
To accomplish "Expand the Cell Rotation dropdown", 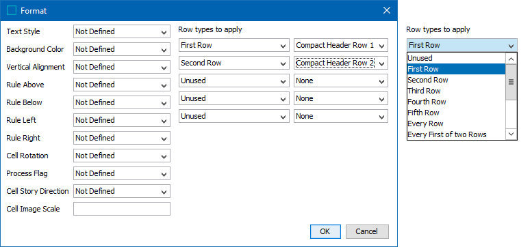I will (x=121, y=156).
